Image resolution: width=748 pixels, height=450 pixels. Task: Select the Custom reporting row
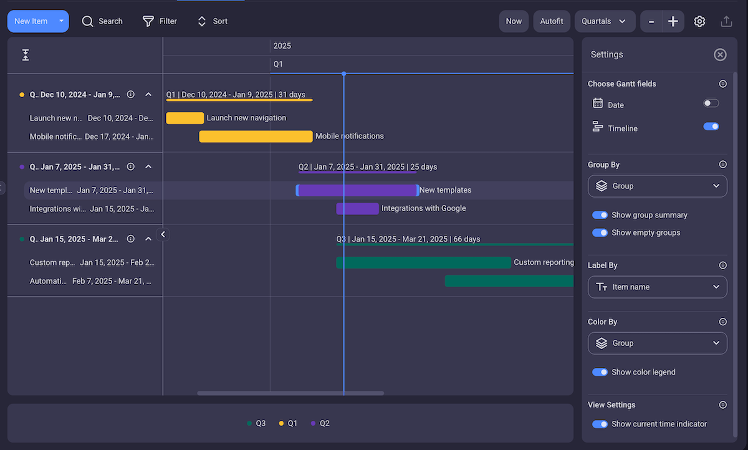coord(92,262)
